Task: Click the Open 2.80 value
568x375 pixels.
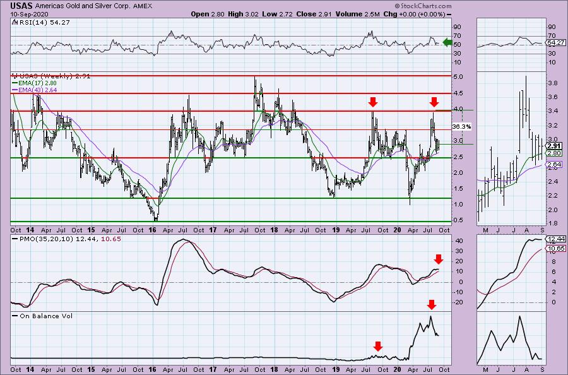Action: (x=208, y=14)
